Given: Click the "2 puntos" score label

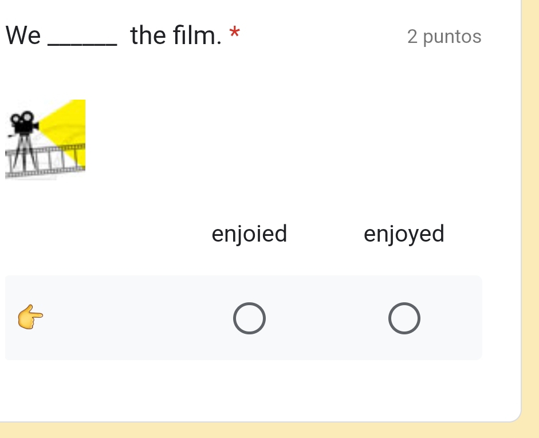Looking at the screenshot, I should click(x=444, y=37).
